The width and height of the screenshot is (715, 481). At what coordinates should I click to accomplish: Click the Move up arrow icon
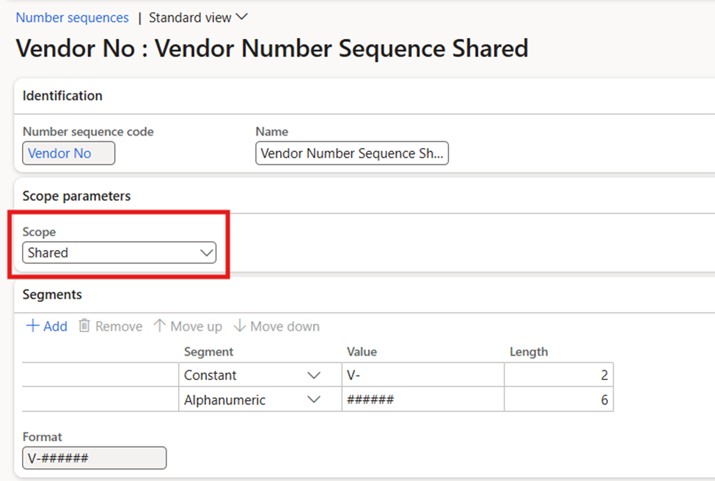coord(160,326)
